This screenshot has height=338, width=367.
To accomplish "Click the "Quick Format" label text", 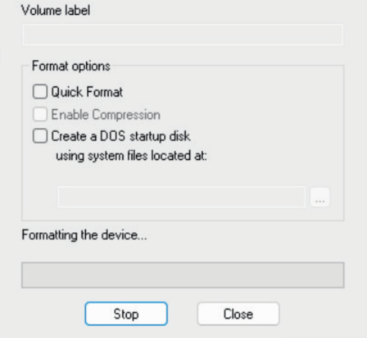I will click(87, 92).
